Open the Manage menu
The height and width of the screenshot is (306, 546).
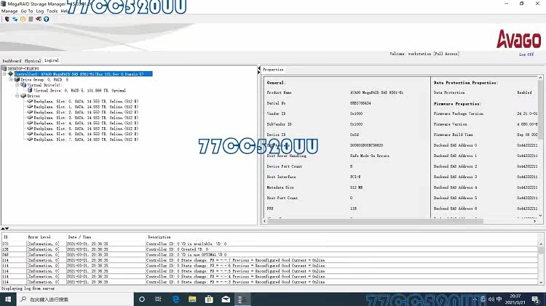9,11
